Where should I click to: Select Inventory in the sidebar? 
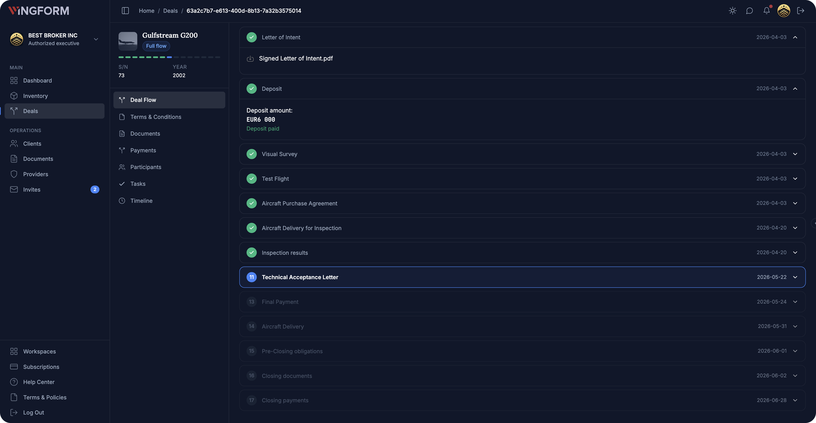(x=35, y=96)
